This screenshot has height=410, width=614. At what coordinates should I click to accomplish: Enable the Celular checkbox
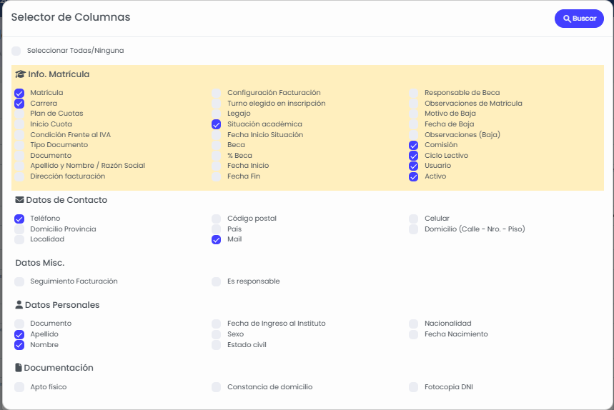click(414, 219)
